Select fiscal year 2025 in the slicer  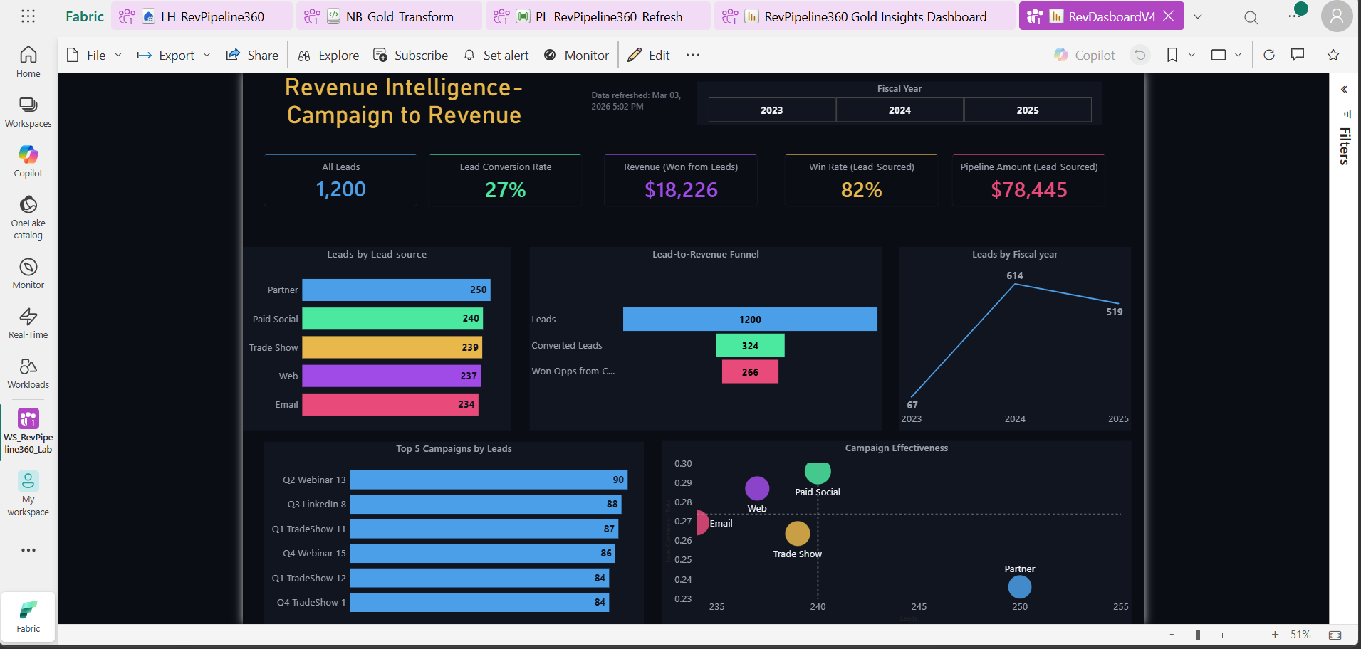tap(1027, 110)
